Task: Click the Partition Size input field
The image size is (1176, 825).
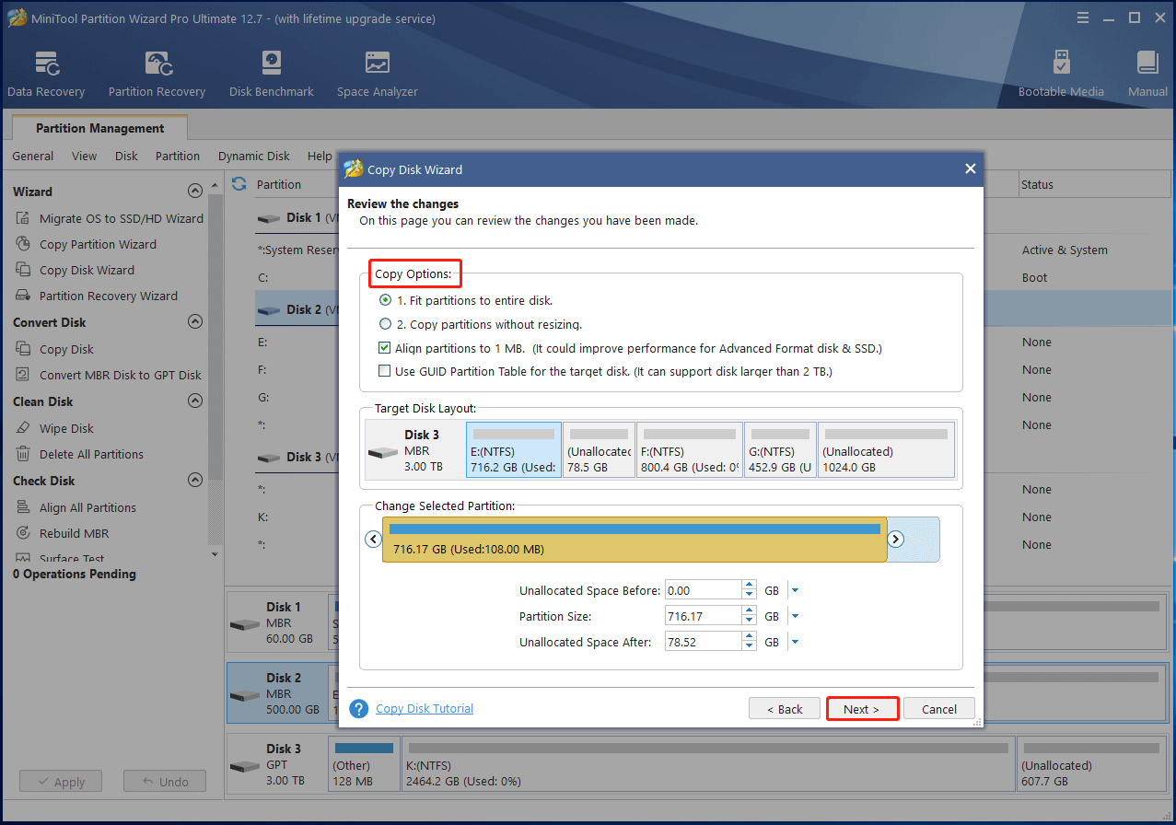Action: (x=703, y=617)
